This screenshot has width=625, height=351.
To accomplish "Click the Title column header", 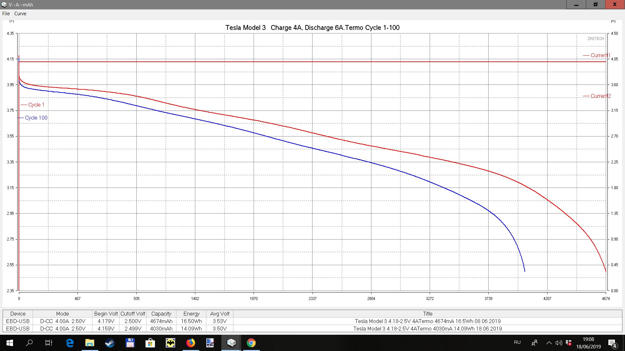I will click(x=427, y=314).
